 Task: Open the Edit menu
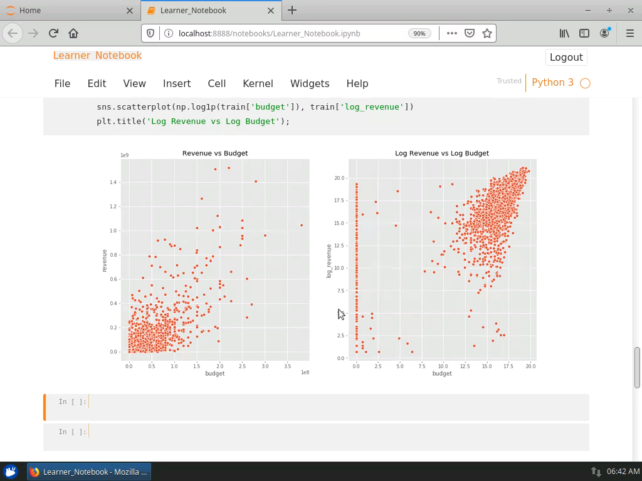pos(97,83)
